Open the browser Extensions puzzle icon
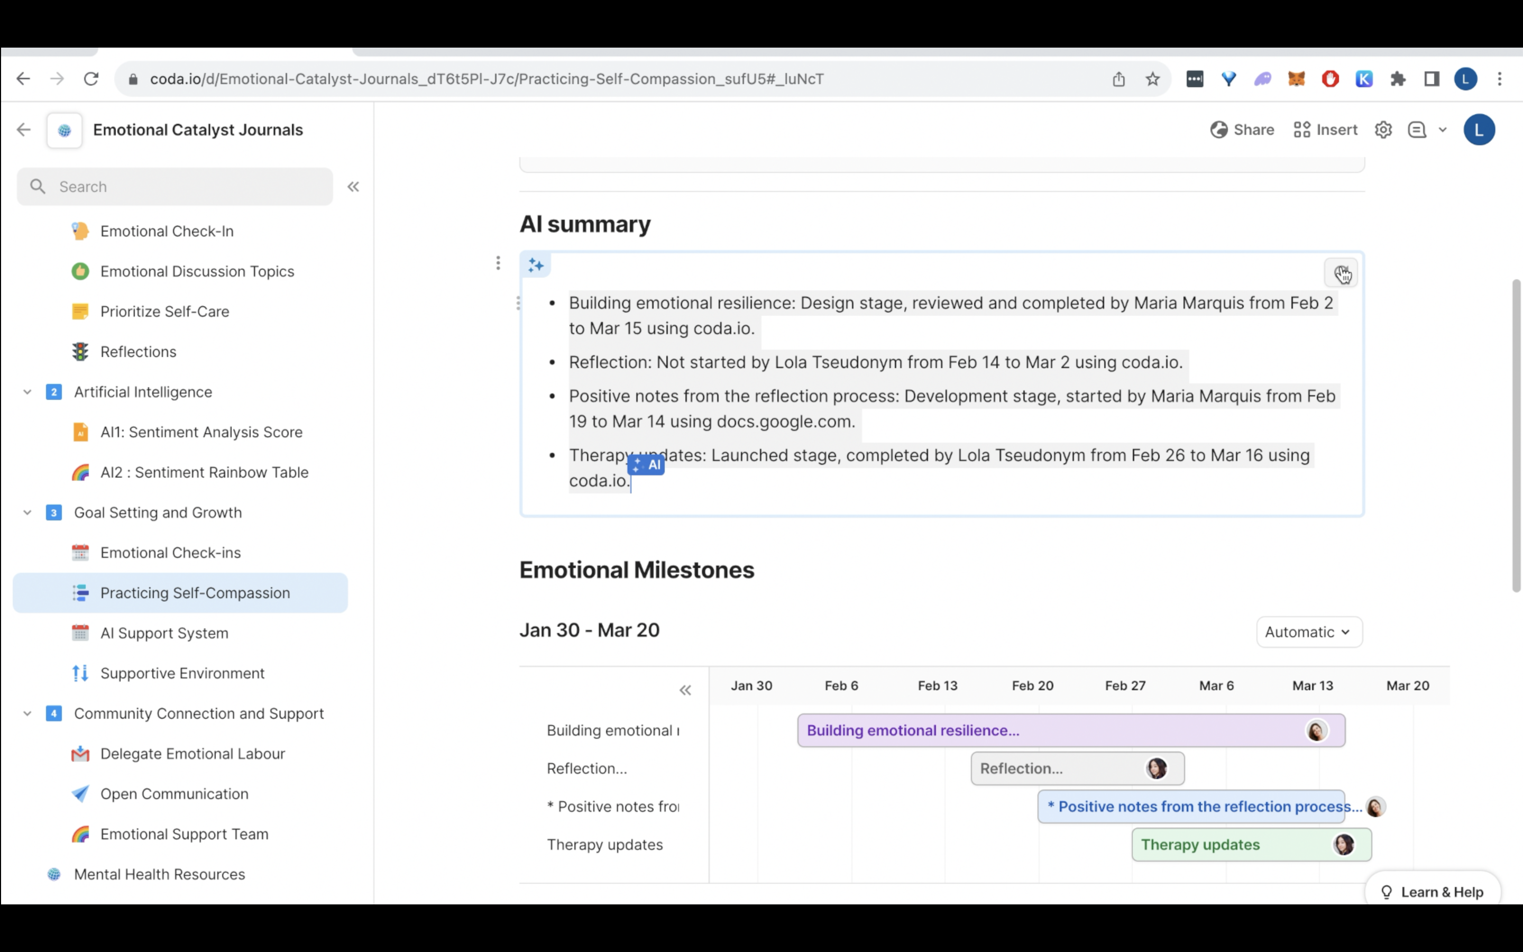This screenshot has width=1523, height=952. [x=1398, y=79]
